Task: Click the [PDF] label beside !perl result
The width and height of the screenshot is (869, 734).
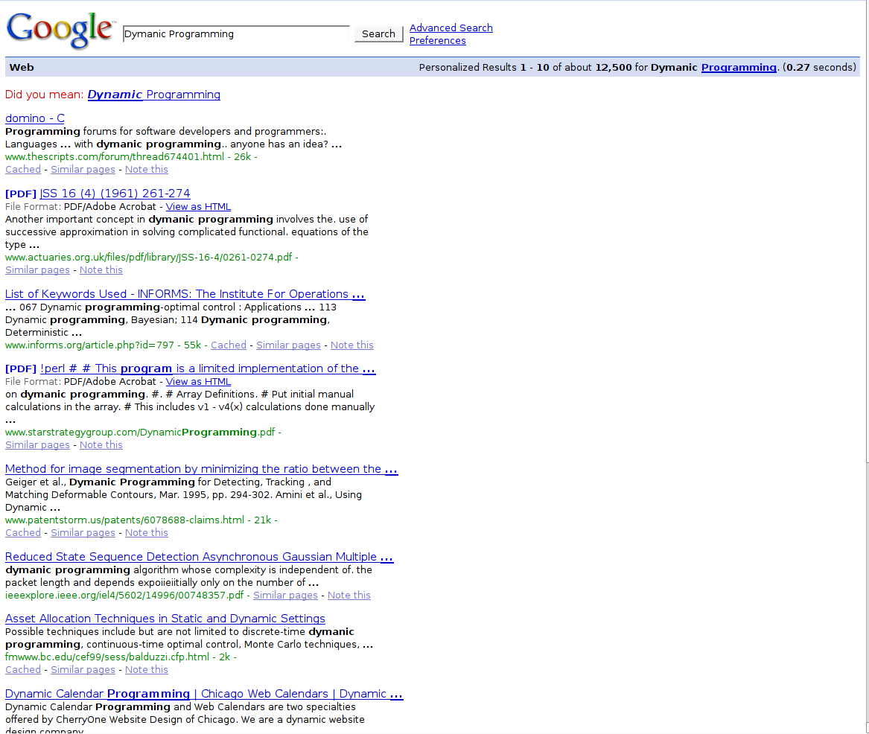Action: pos(21,369)
